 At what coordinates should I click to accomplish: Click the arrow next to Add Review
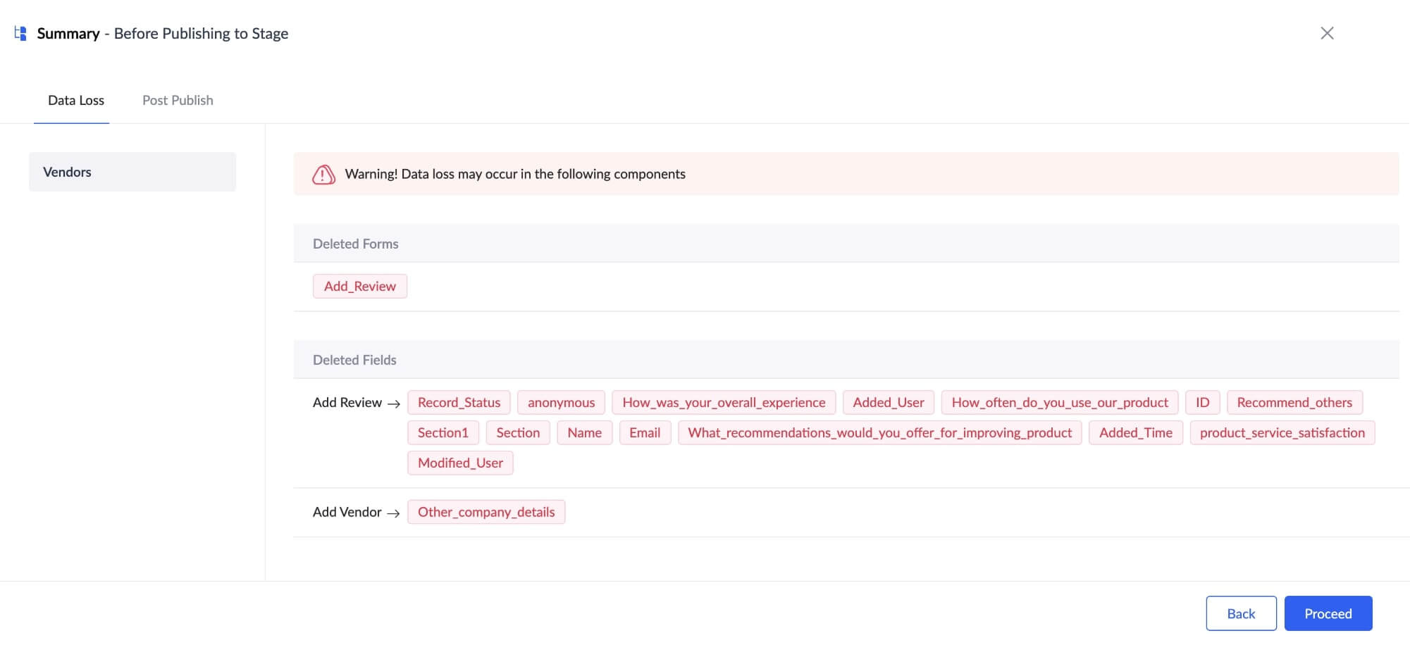[394, 404]
